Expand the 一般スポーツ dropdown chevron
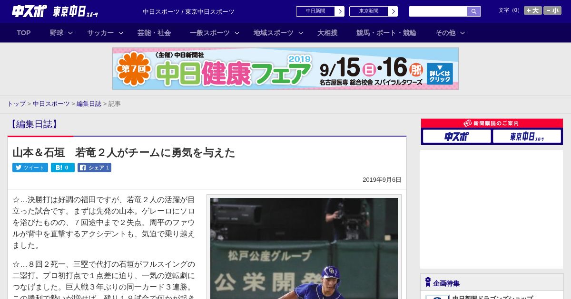Screen dimensions: 571x299 click(237, 33)
